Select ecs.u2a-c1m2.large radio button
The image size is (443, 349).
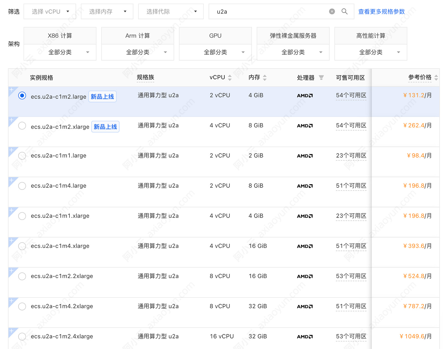(22, 96)
